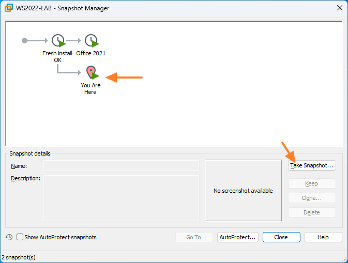
Task: Click the No screenshot available preview
Action: [243, 191]
